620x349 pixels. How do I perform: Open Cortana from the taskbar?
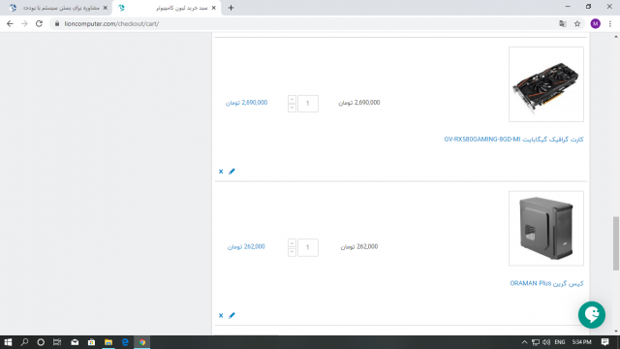coord(41,342)
